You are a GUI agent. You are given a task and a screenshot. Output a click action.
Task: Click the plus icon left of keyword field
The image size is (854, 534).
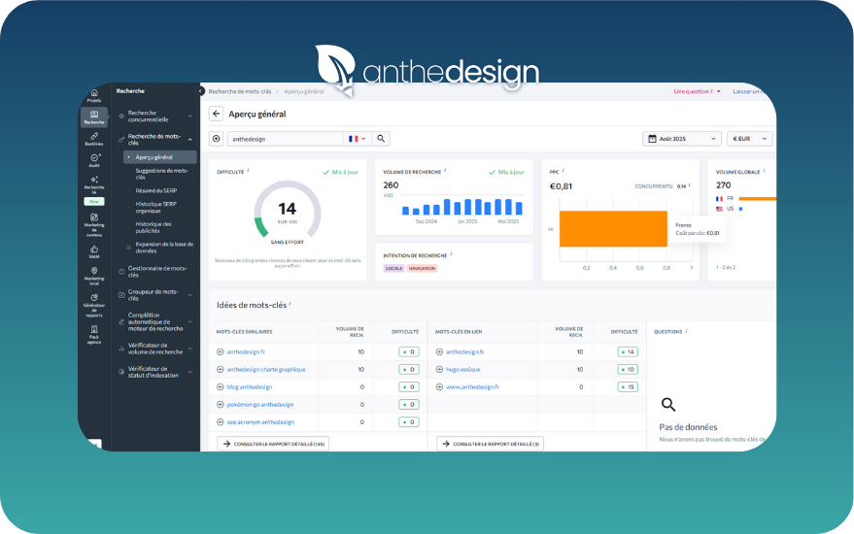pyautogui.click(x=217, y=139)
